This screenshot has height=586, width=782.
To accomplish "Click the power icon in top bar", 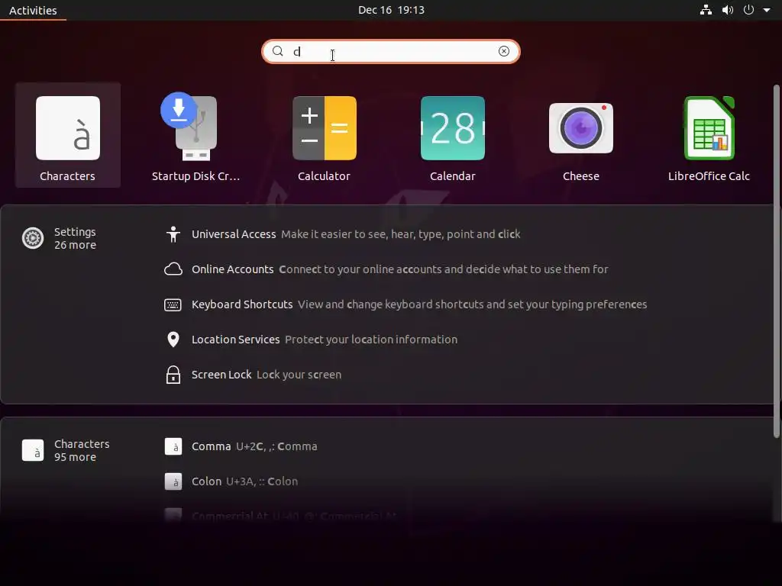I will 748,10.
